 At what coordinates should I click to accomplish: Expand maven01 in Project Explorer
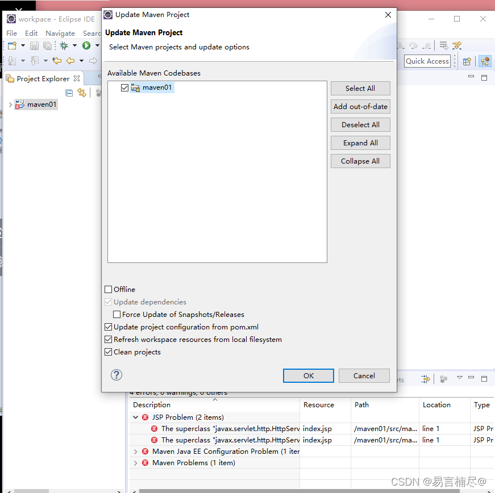point(10,105)
